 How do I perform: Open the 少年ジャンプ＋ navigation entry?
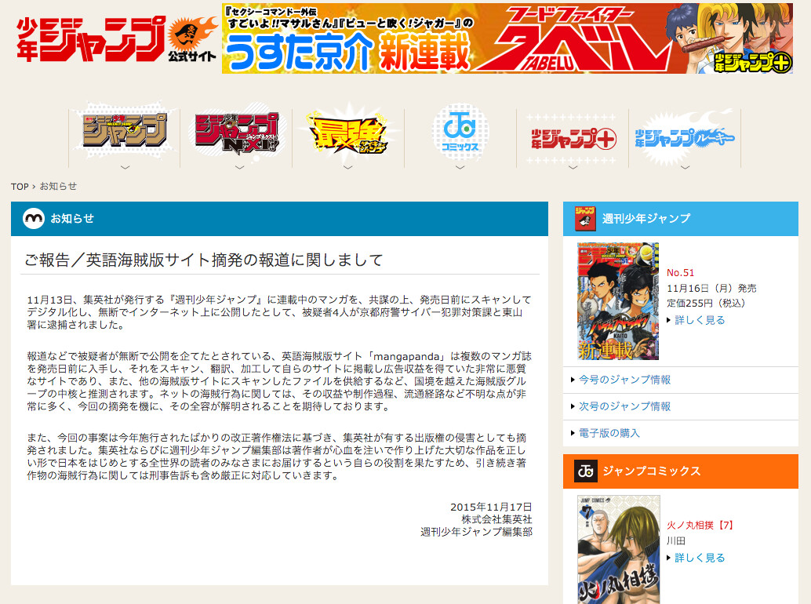572,132
